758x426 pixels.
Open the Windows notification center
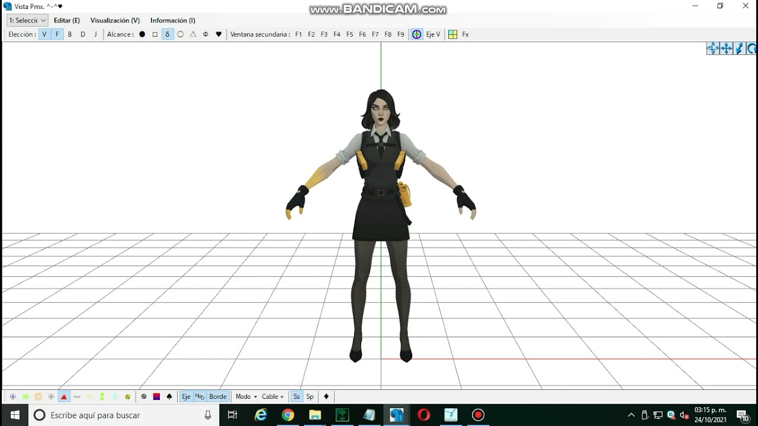tap(743, 415)
